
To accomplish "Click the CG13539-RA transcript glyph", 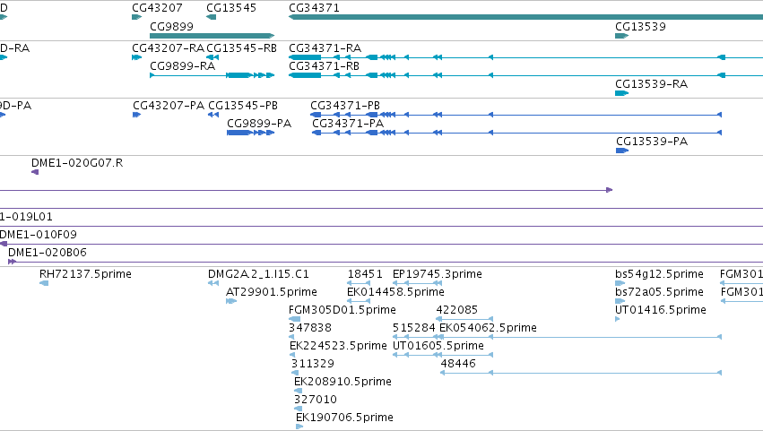I will tap(622, 93).
